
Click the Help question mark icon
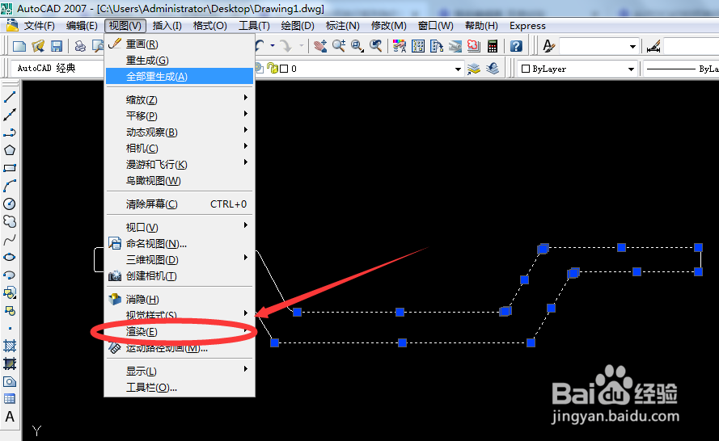pos(516,46)
